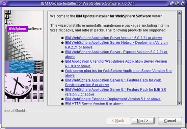Open Feature Pack for Web Services link
The width and height of the screenshot is (187, 129).
113,83
